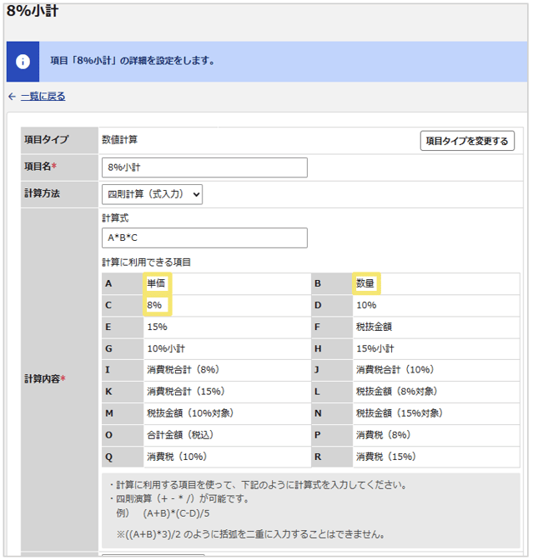Click the double parentheses warning note
The image size is (533, 560).
tap(251, 535)
